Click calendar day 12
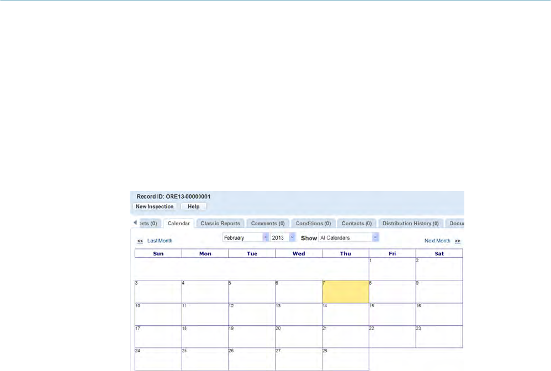This screenshot has height=371, width=551. click(x=252, y=314)
